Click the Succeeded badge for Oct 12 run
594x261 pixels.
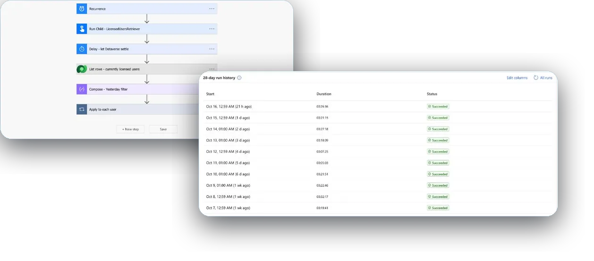[438, 152]
